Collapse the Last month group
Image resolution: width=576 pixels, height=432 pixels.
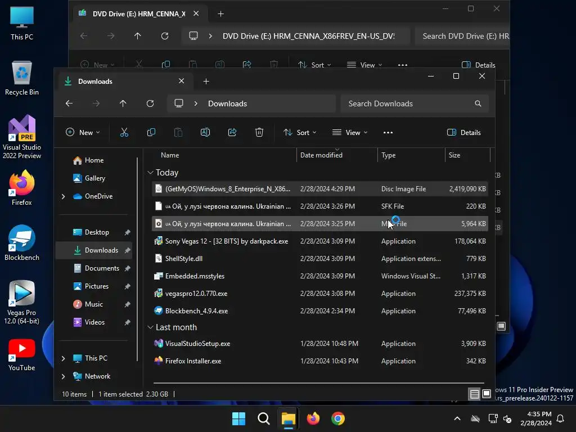pos(150,327)
